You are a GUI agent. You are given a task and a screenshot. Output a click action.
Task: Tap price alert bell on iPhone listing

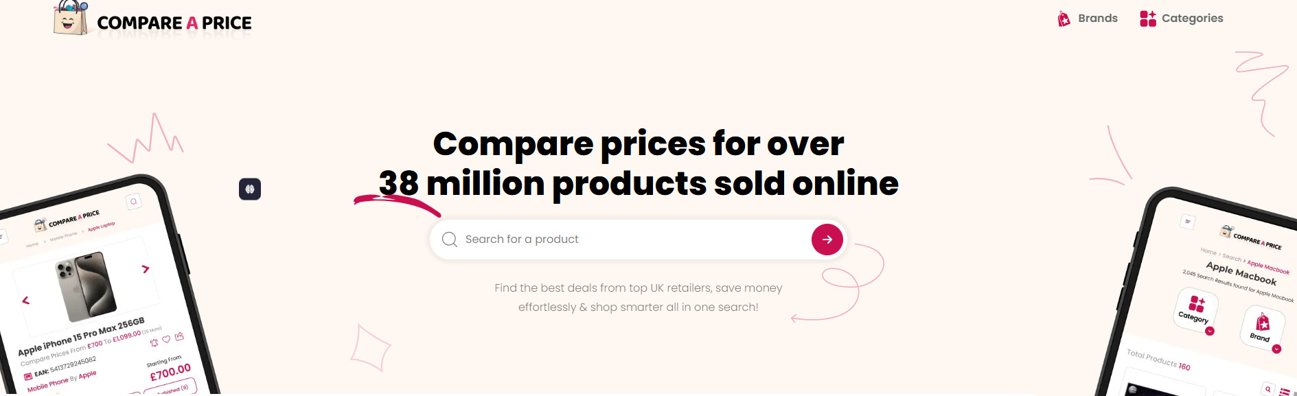coord(154,342)
